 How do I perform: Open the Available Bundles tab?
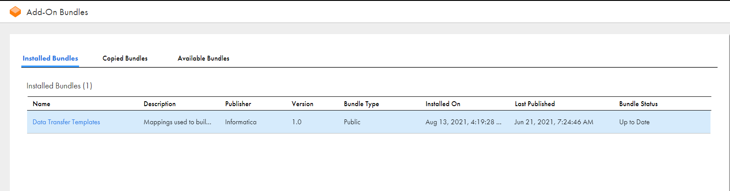point(203,58)
